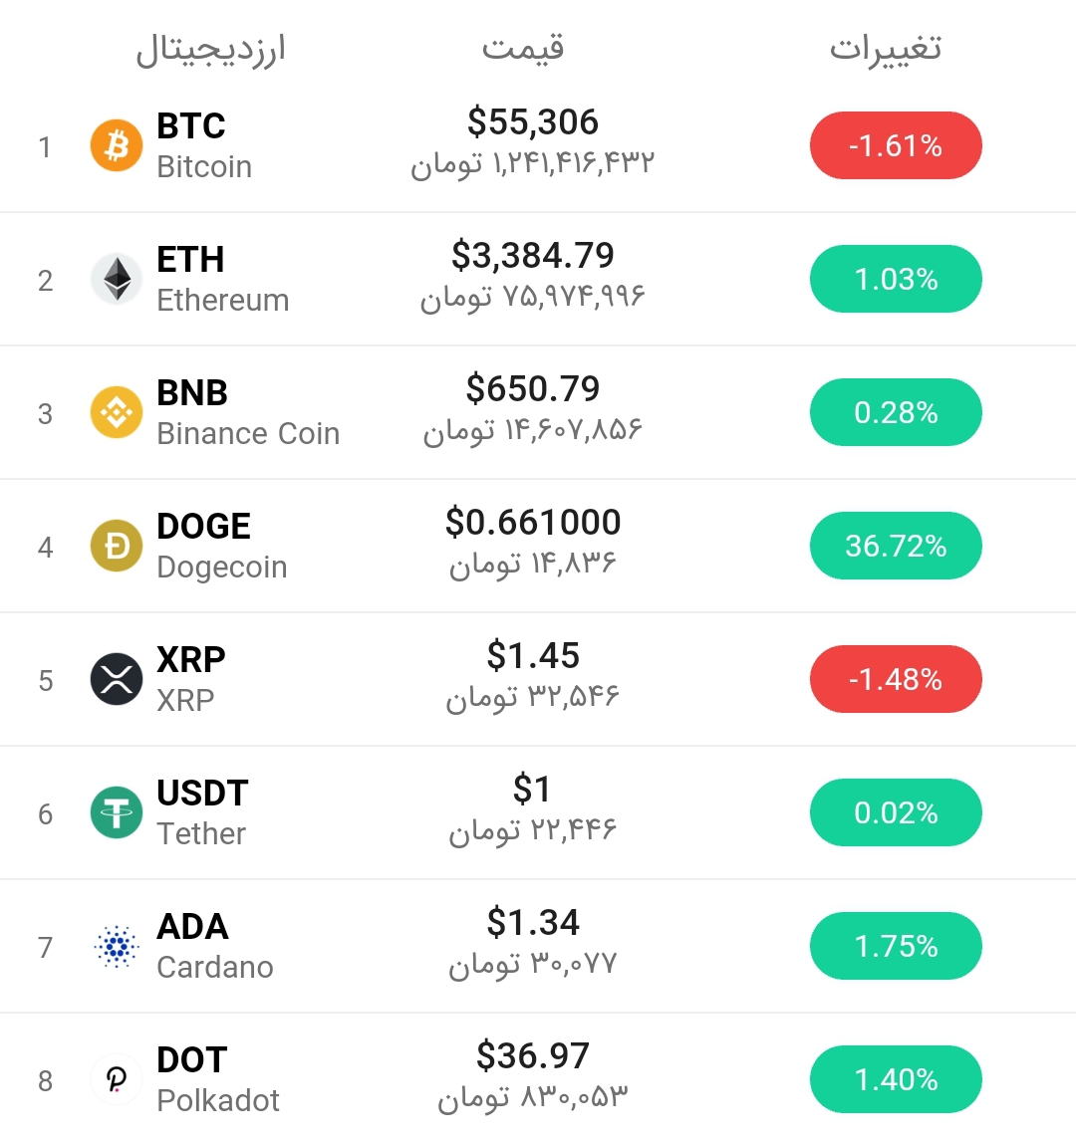Select the Dogecoin logo icon
Viewport: 1076px width, 1144px height.
click(x=117, y=546)
